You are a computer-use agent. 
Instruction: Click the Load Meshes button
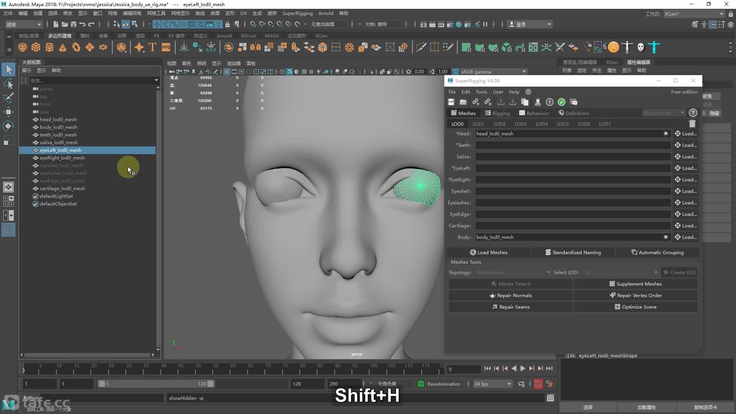(x=489, y=252)
